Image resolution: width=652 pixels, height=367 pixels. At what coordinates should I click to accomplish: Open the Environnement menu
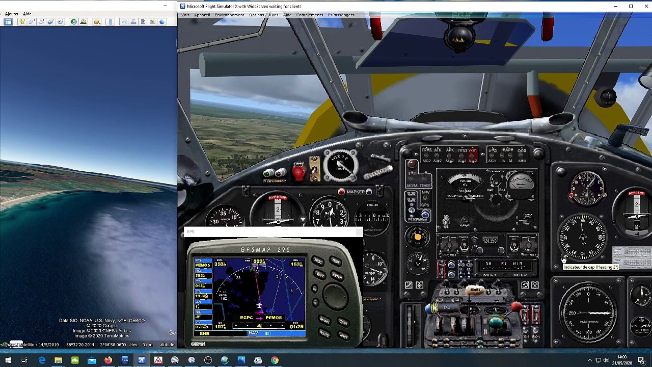coord(229,15)
